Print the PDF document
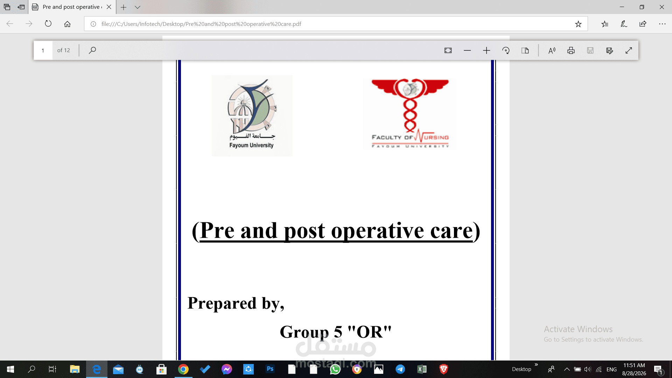 click(x=571, y=50)
